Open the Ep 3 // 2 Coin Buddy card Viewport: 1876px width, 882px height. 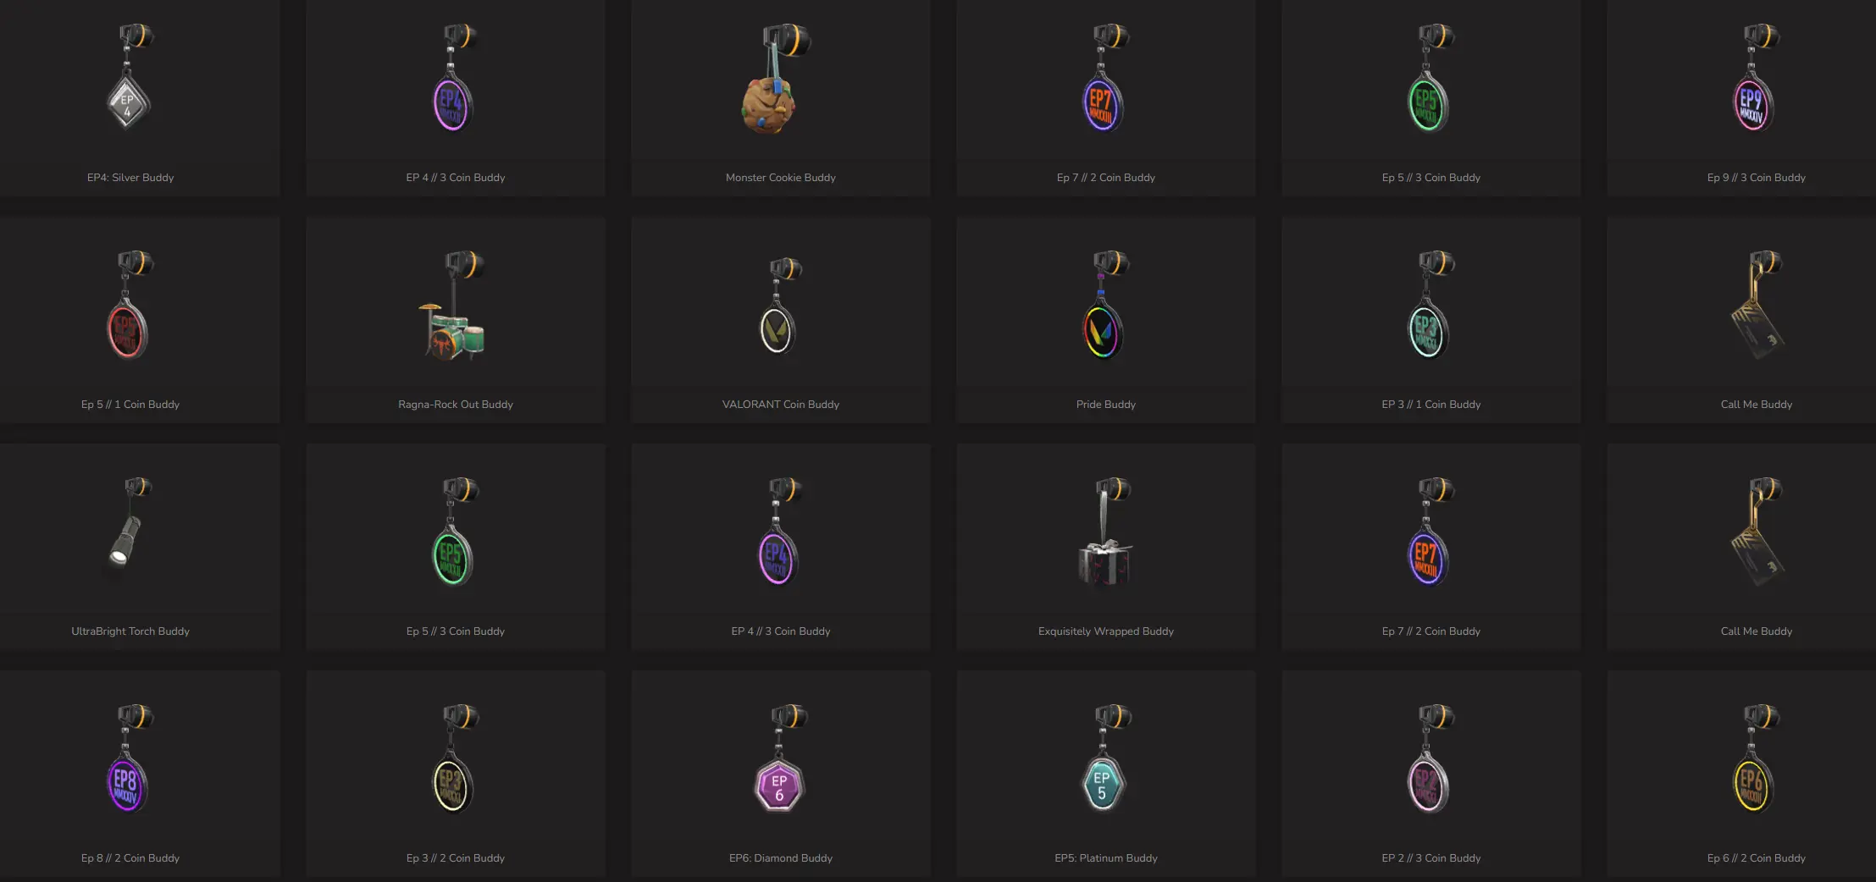(x=456, y=774)
